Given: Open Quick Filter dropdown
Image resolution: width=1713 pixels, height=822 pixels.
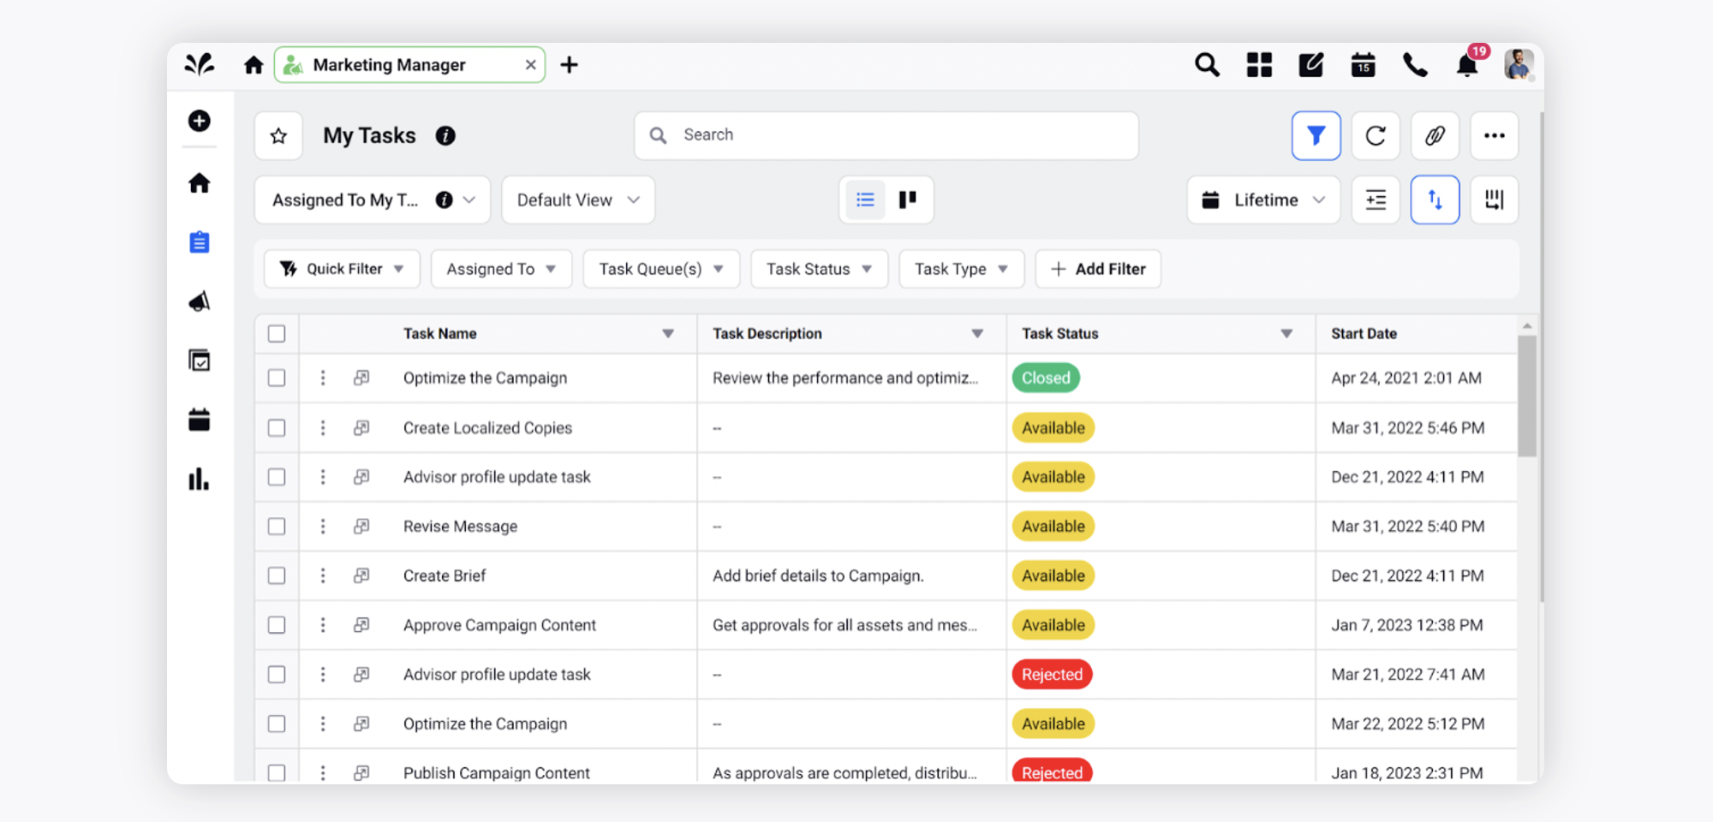Looking at the screenshot, I should tap(342, 269).
